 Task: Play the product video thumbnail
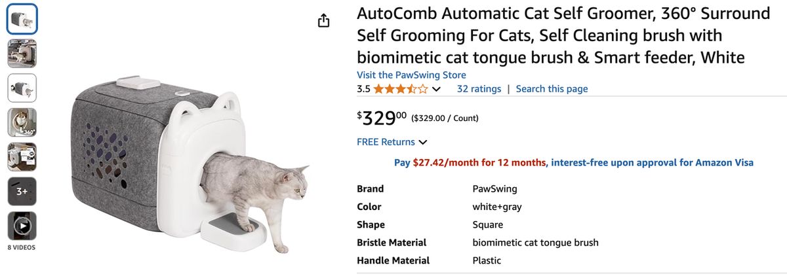click(x=22, y=226)
